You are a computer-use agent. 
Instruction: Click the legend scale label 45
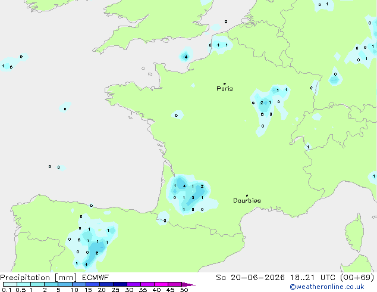click(x=170, y=290)
